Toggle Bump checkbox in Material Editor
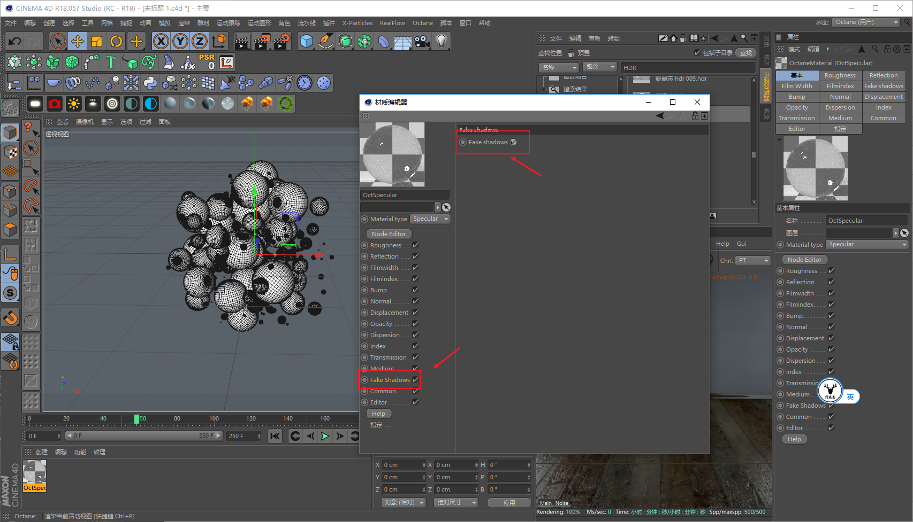This screenshot has width=913, height=522. [x=415, y=290]
